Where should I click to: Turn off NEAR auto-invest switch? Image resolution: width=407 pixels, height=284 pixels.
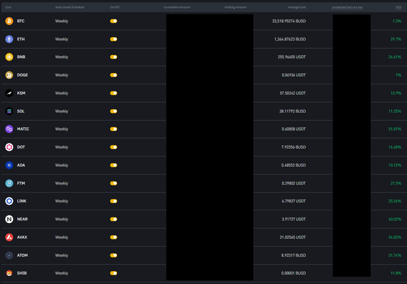point(113,219)
